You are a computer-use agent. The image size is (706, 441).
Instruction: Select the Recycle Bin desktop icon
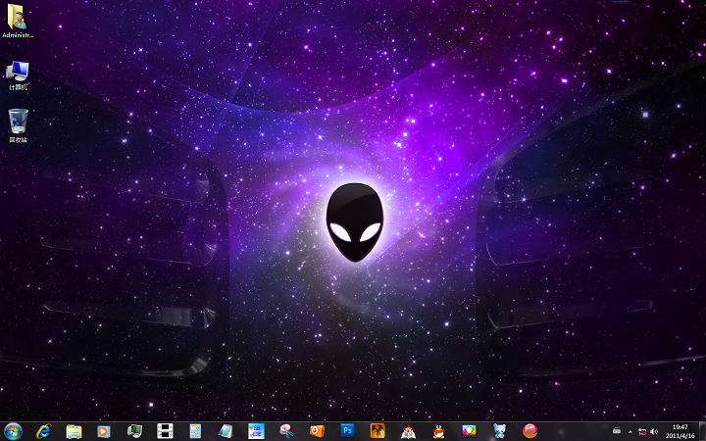click(x=18, y=125)
